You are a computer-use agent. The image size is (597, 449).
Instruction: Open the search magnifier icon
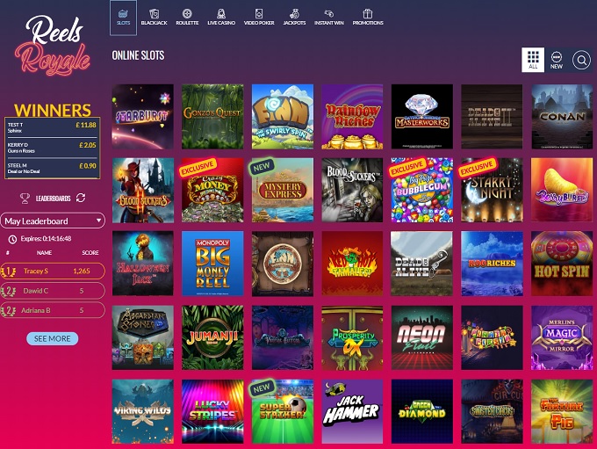(x=581, y=60)
